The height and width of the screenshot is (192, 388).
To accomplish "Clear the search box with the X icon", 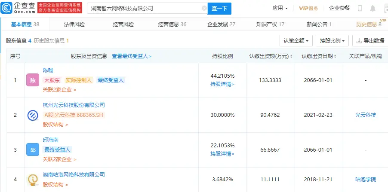I will coord(204,9).
